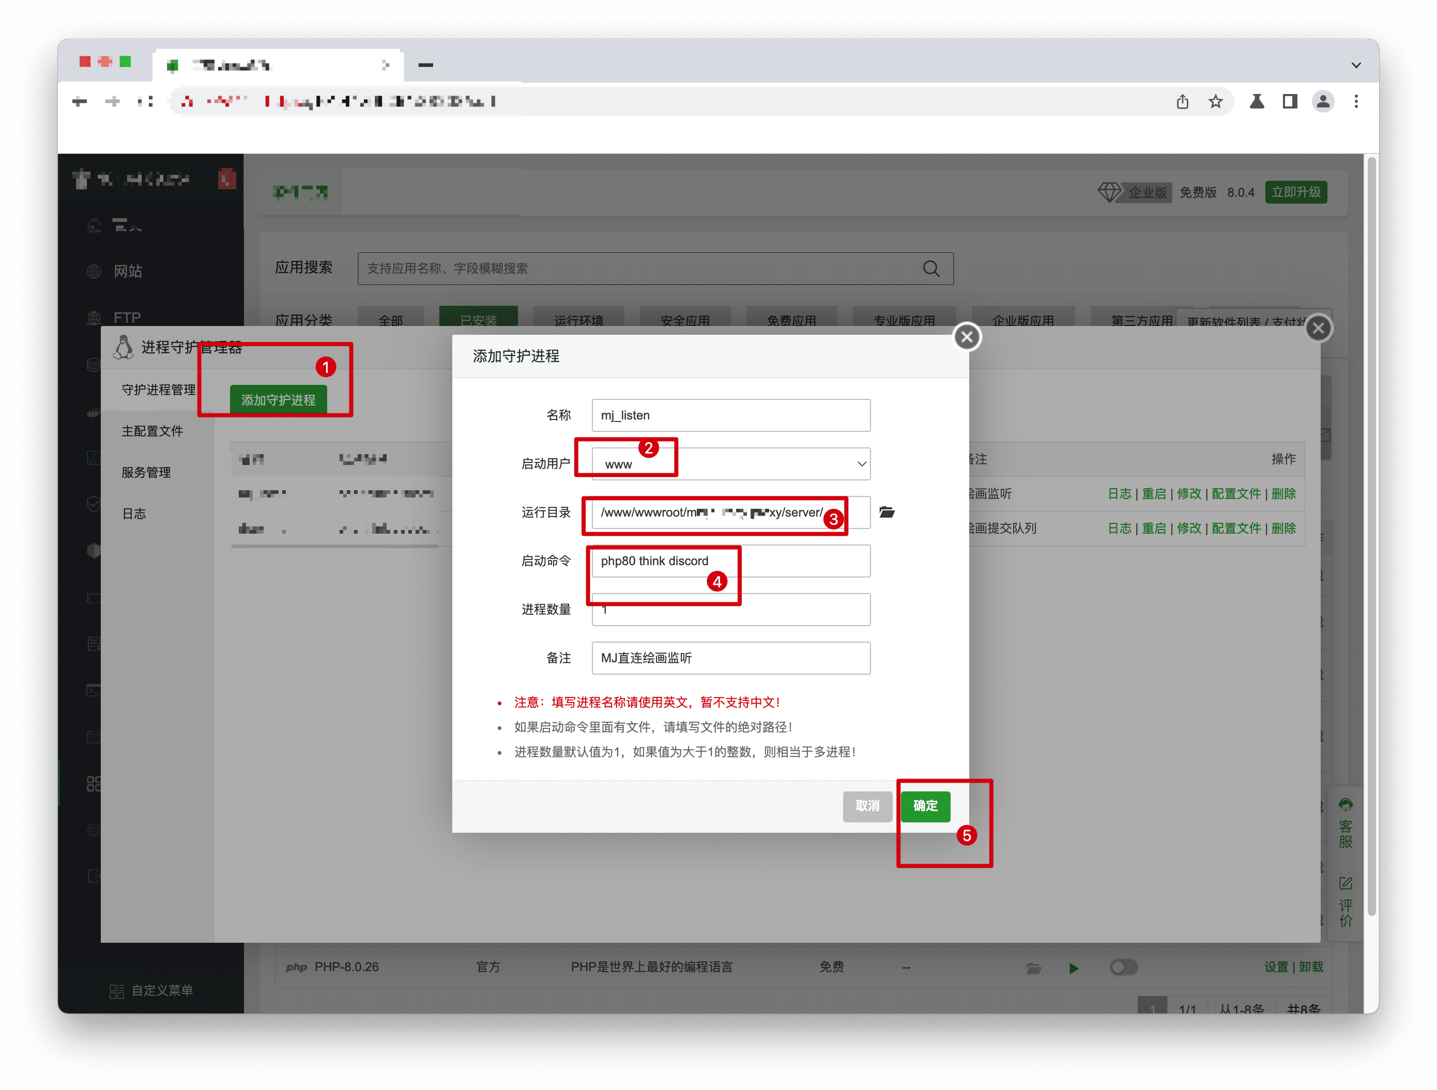Open browser three-dot menu
The width and height of the screenshot is (1437, 1090).
(x=1356, y=101)
